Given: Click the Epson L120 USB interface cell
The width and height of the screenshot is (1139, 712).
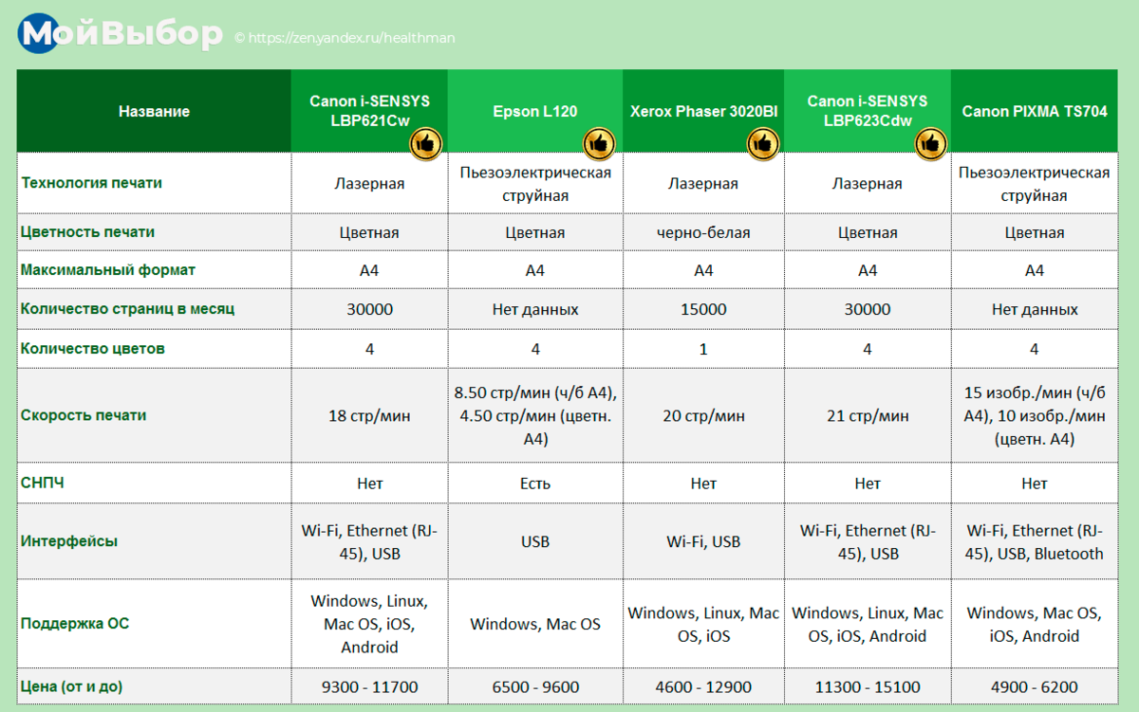Looking at the screenshot, I should tap(535, 541).
